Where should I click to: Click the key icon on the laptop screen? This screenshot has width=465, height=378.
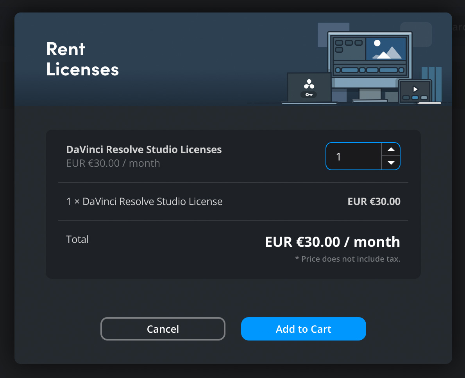309,94
